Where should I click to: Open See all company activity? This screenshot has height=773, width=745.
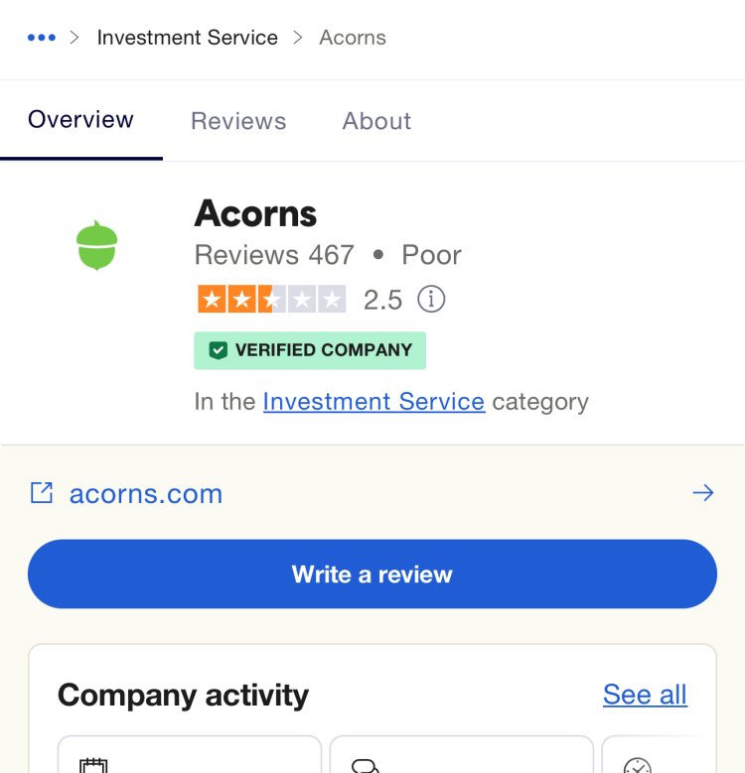[645, 695]
